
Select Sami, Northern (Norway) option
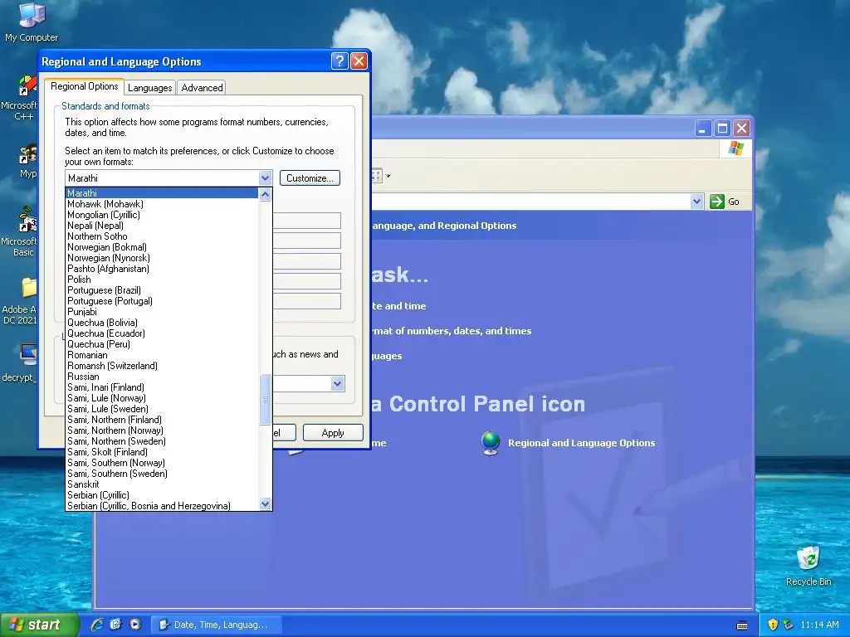click(162, 430)
